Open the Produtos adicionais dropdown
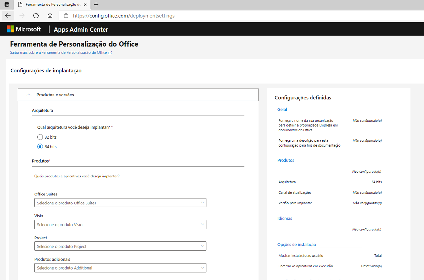Viewport: 424px width, 280px height. [x=120, y=268]
